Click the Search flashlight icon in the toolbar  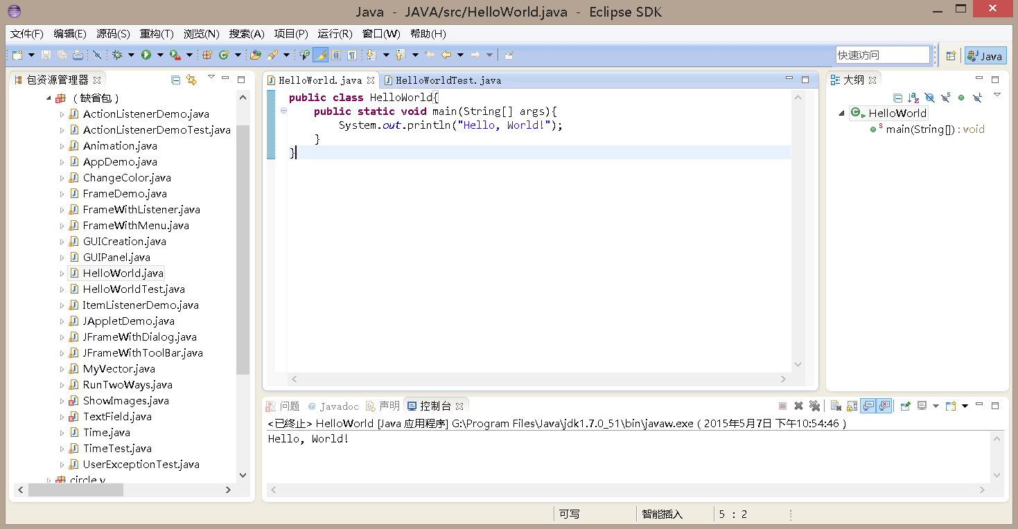[x=272, y=55]
